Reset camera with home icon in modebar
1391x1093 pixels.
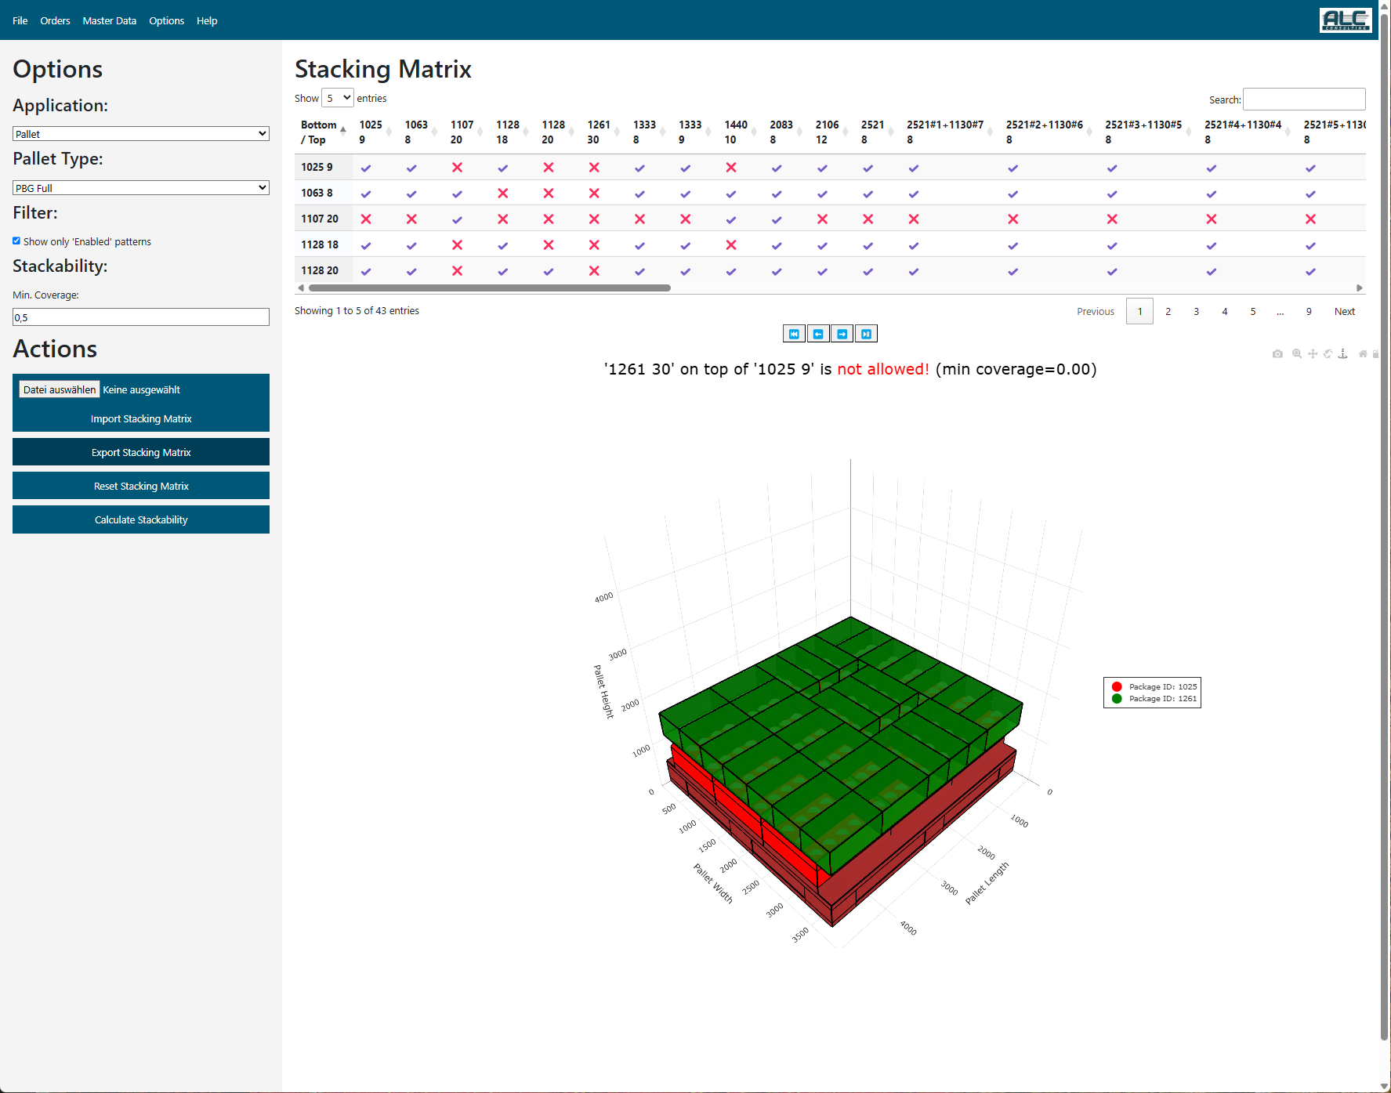point(1363,354)
